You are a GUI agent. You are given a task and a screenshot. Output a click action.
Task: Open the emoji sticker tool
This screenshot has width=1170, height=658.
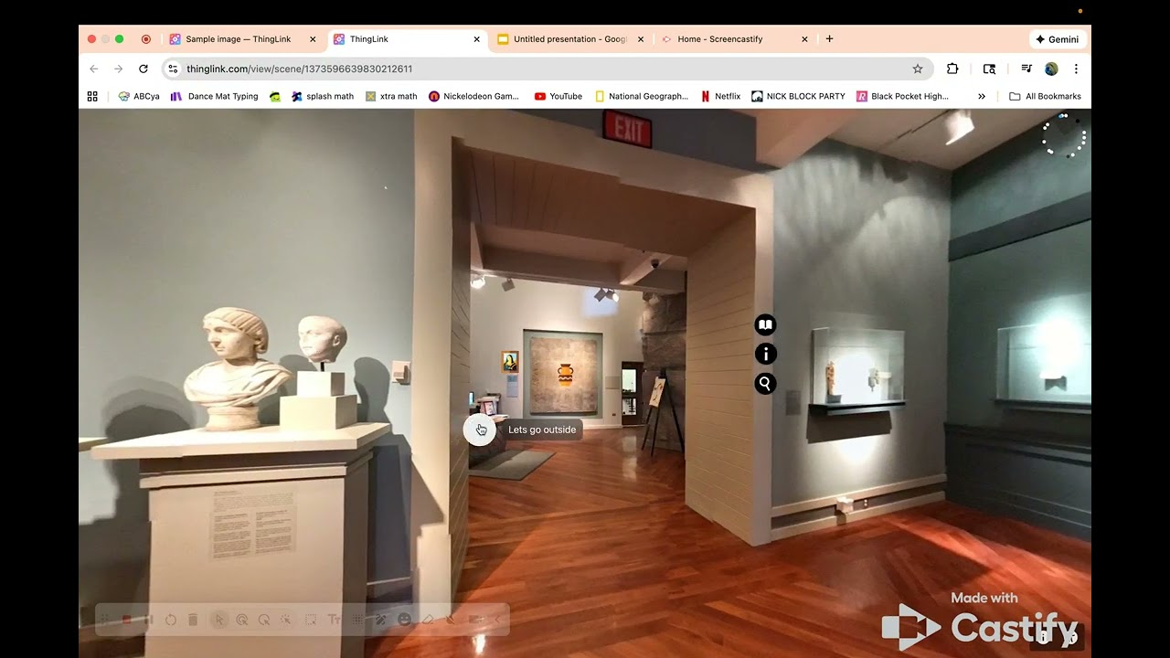click(403, 620)
